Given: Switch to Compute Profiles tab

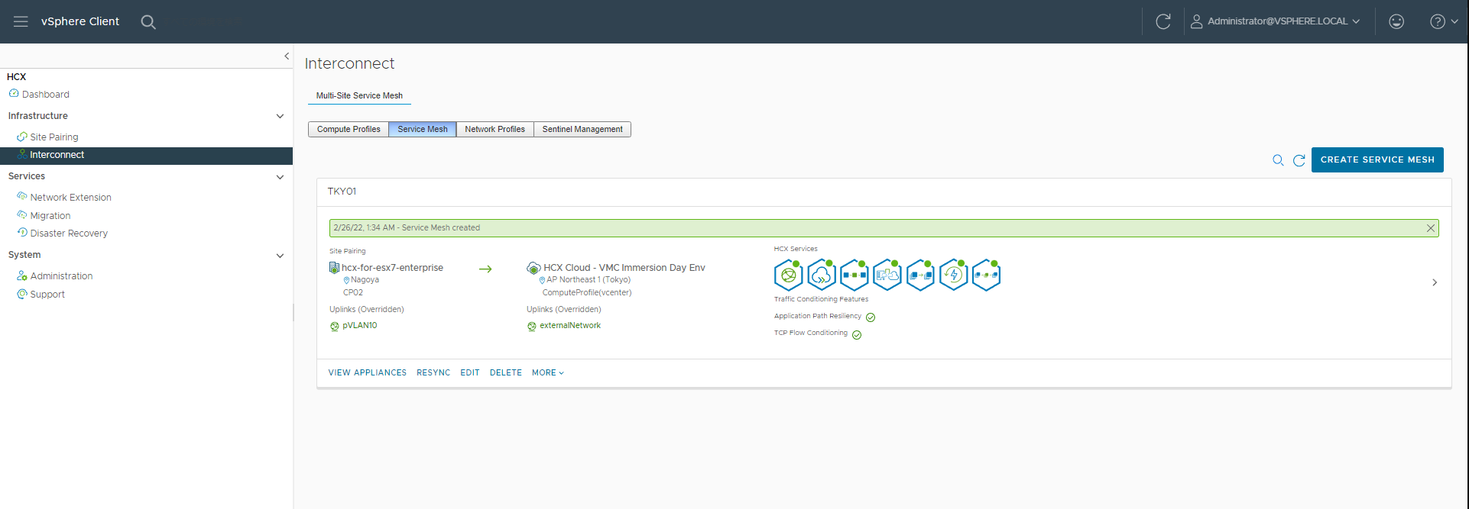Looking at the screenshot, I should 349,129.
